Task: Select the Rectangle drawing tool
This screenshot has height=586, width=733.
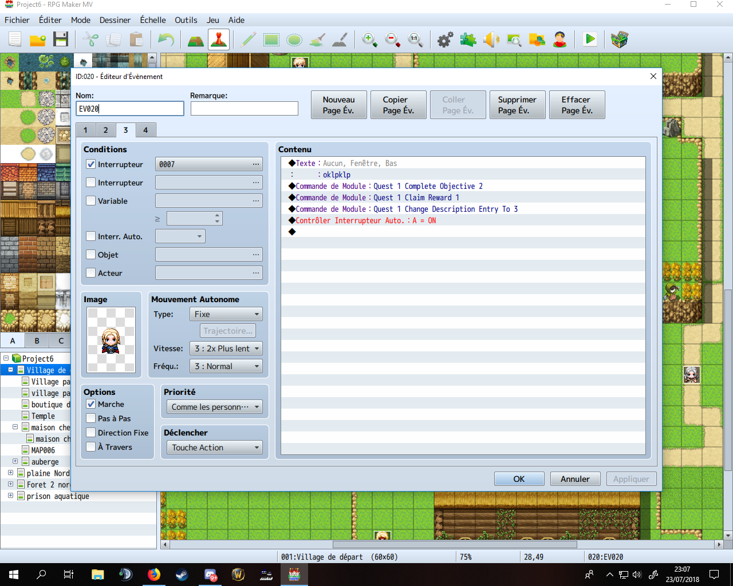Action: [x=271, y=39]
